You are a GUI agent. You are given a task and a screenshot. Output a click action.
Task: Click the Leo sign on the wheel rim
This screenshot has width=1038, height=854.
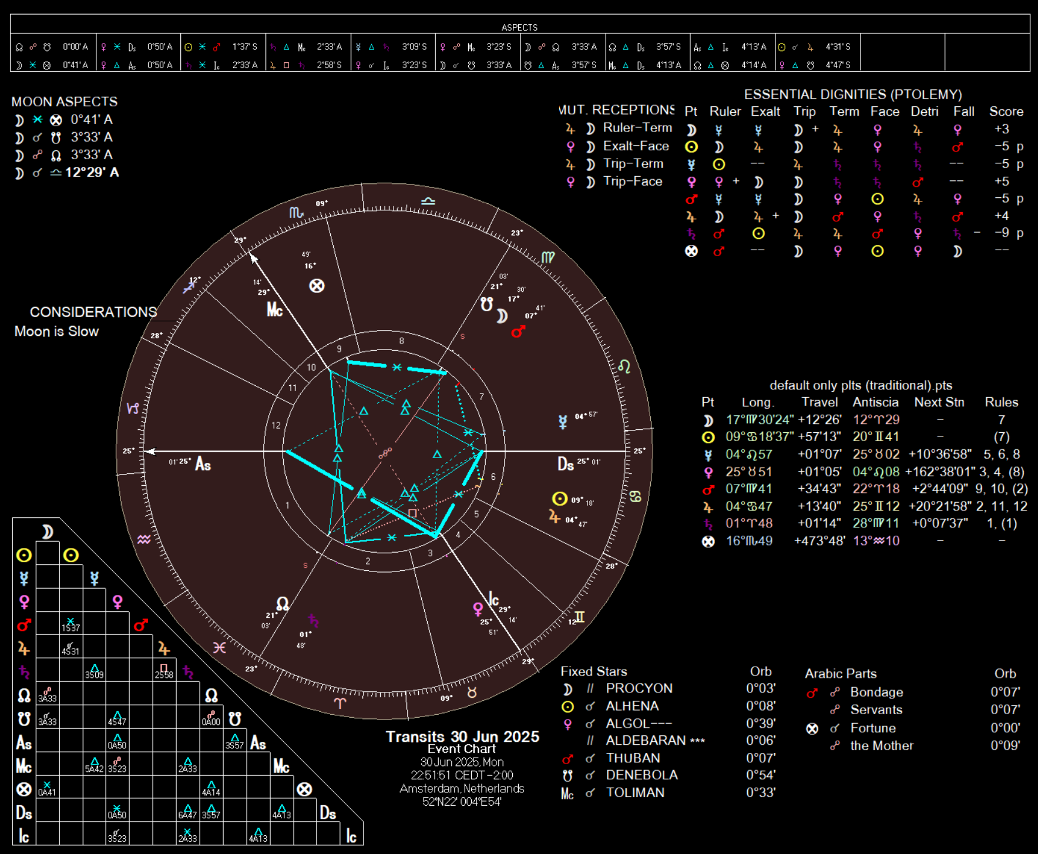tap(624, 366)
